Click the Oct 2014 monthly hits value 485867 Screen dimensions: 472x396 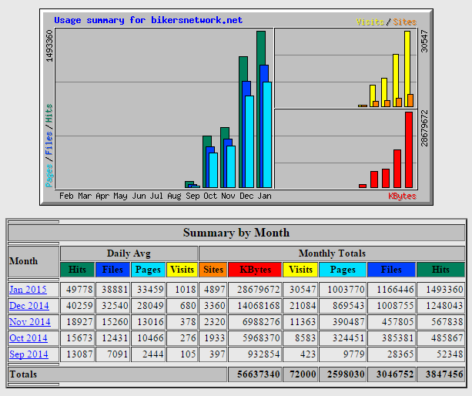[x=447, y=338]
